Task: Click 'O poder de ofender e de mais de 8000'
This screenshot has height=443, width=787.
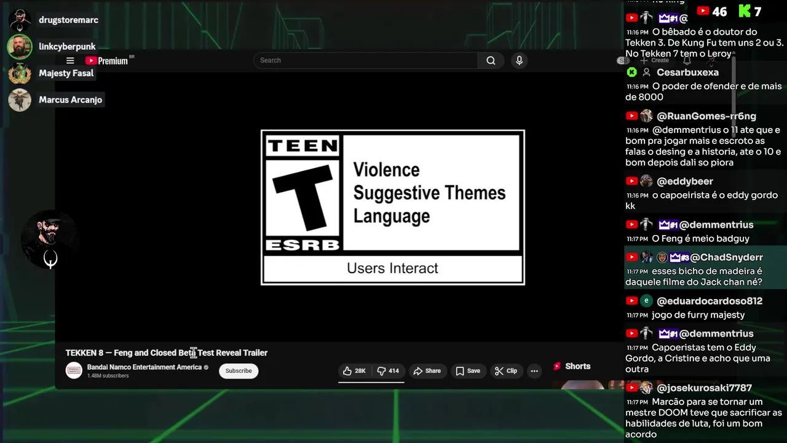Action: point(703,92)
